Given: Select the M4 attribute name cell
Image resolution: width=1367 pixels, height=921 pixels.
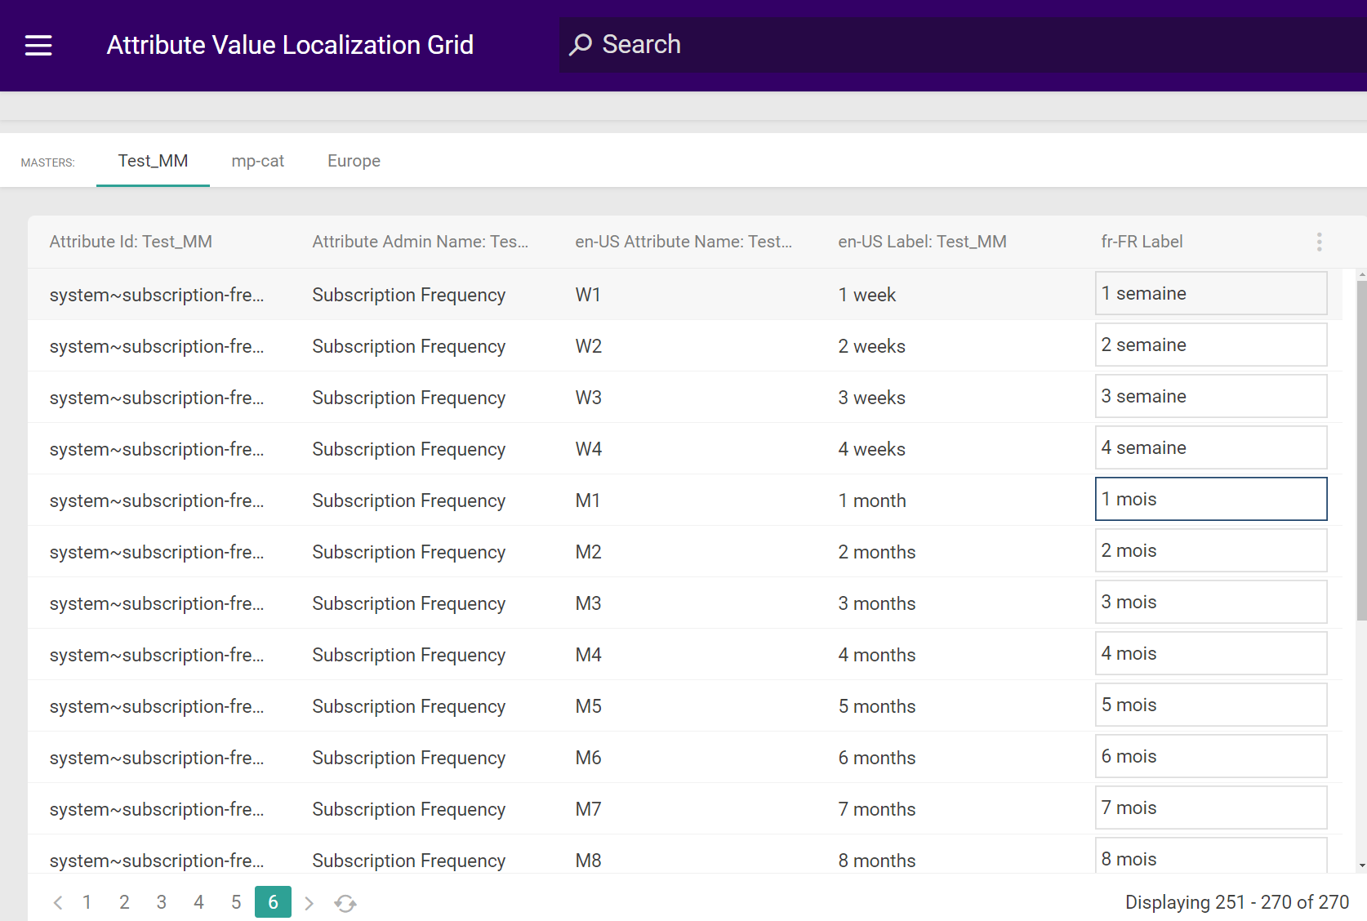Looking at the screenshot, I should click(588, 655).
